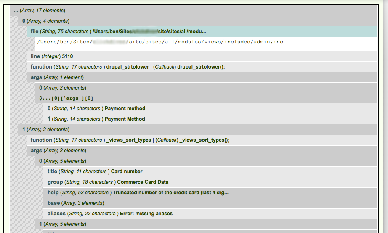The height and width of the screenshot is (233, 388).
Task: Collapse the '0 (Array, 5 elements)' row
Action: tap(206, 161)
